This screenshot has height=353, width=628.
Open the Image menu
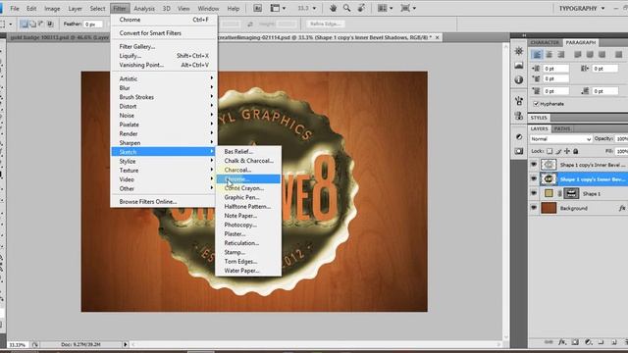tap(52, 8)
